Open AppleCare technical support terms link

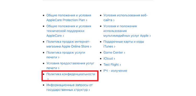pyautogui.click(x=69, y=31)
